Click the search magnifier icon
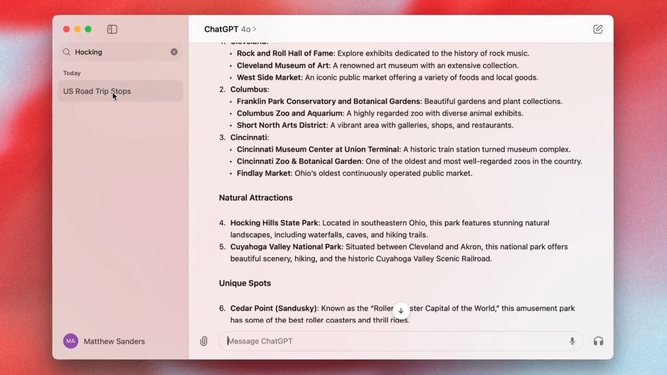 pyautogui.click(x=67, y=52)
